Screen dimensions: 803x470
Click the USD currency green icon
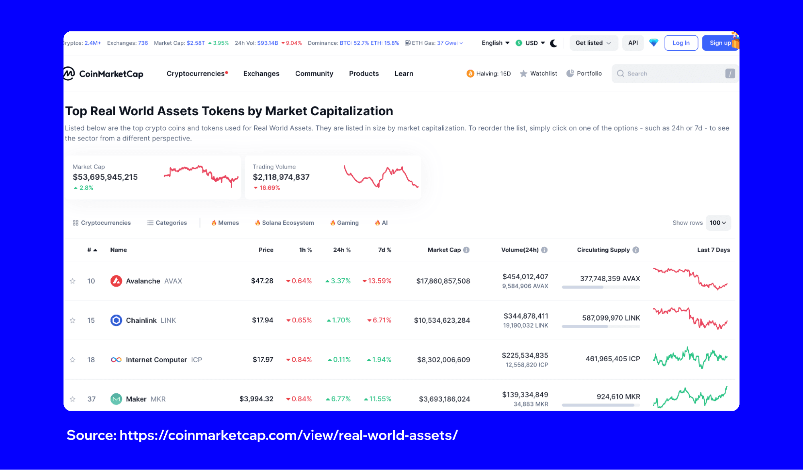coord(519,43)
